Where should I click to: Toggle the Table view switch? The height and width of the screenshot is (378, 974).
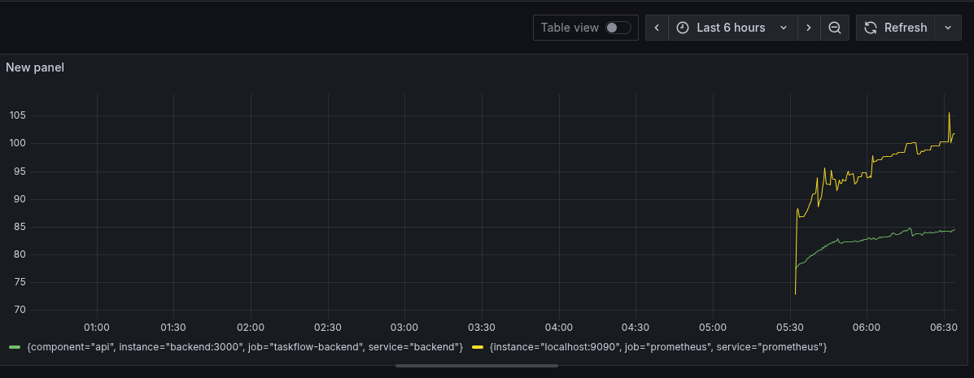tap(618, 28)
